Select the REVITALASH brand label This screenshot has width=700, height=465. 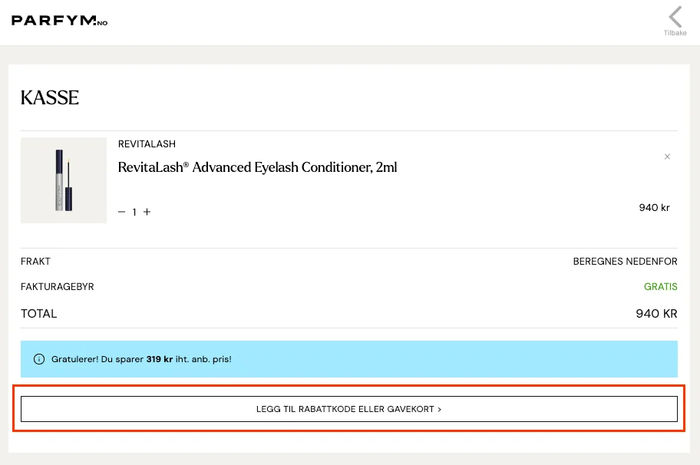point(147,144)
